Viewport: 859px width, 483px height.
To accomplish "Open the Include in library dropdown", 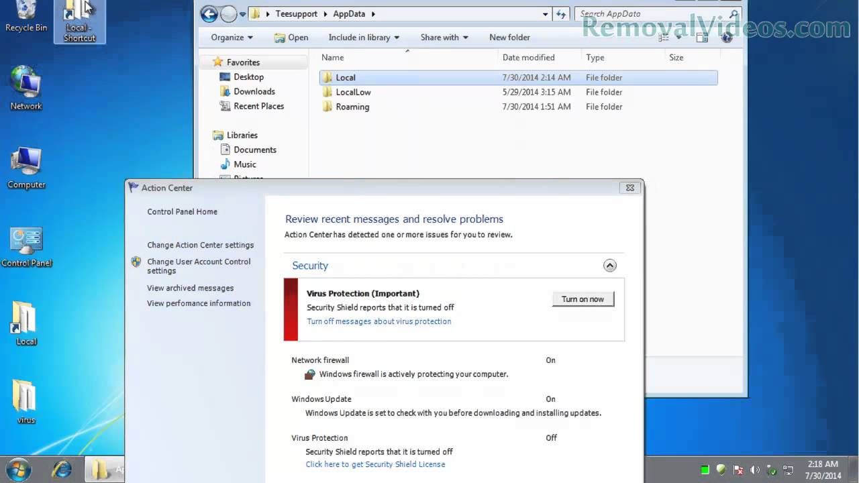I will pos(364,38).
